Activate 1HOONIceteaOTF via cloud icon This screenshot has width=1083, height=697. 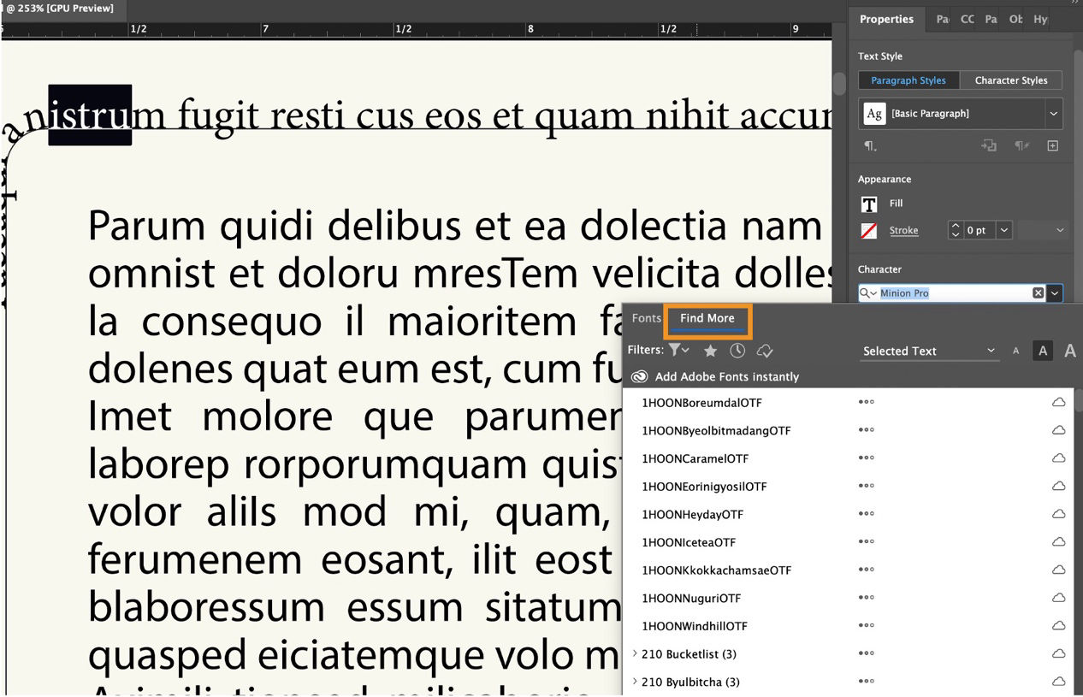[1058, 542]
